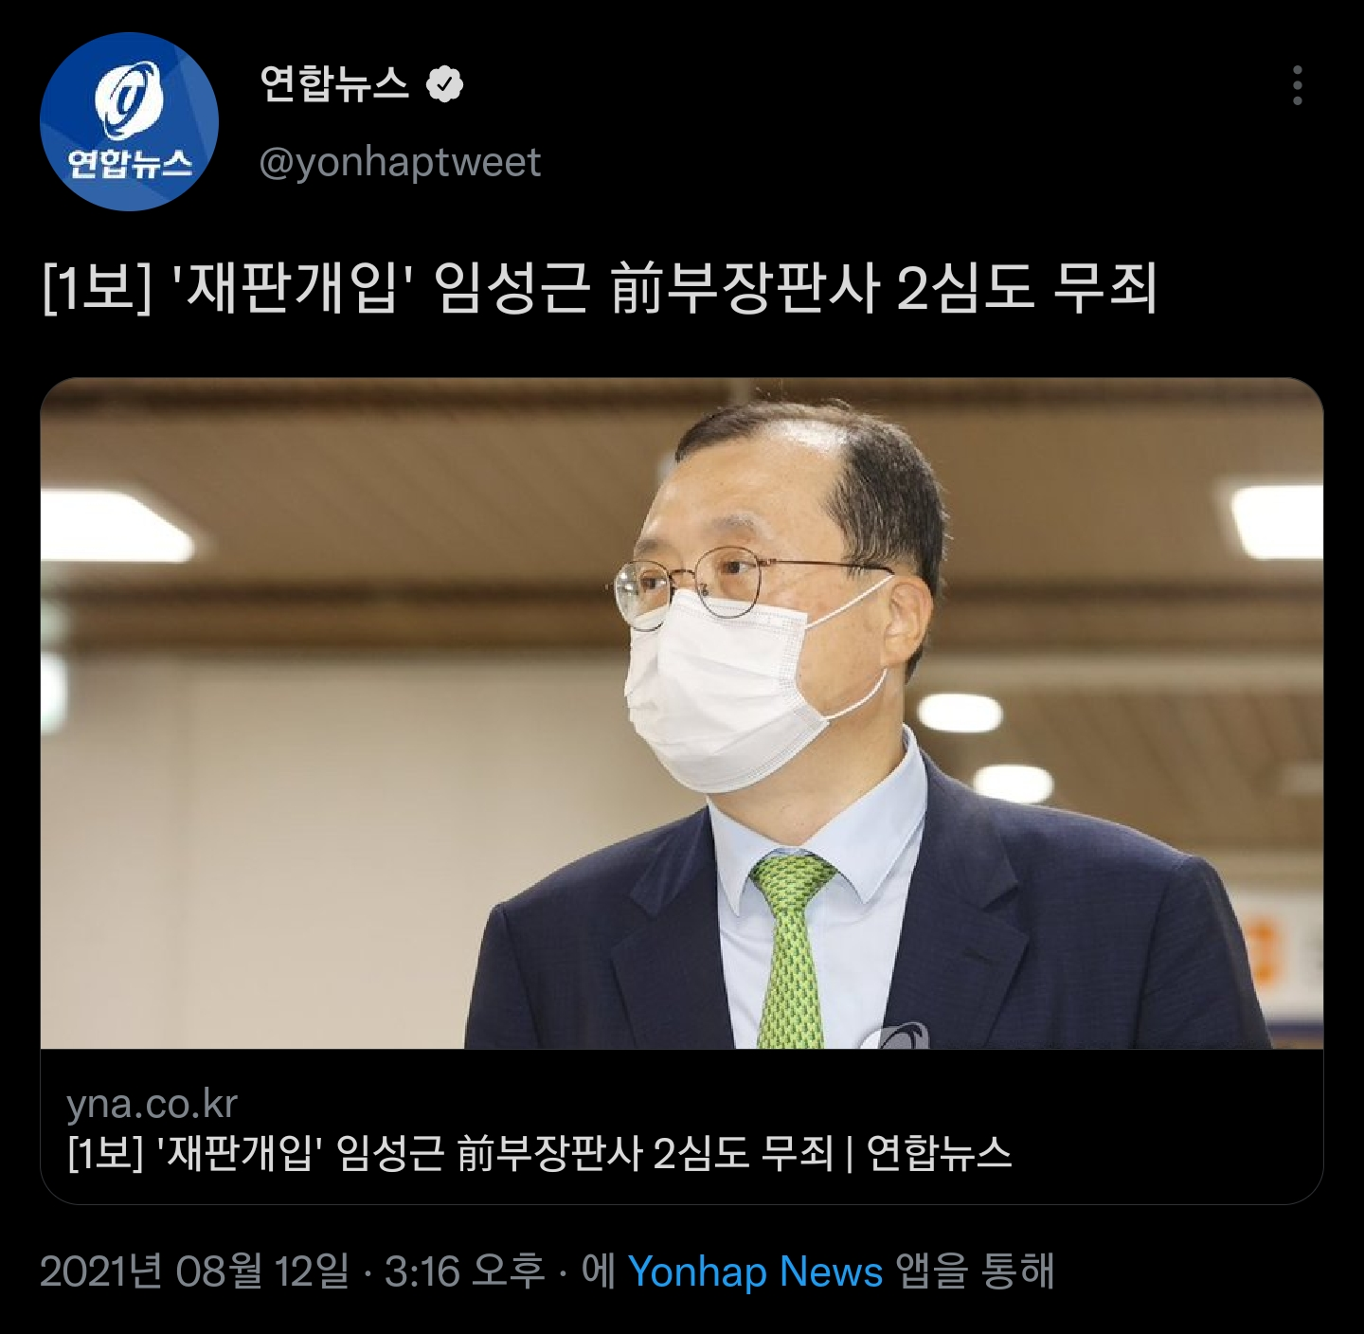
Task: Click the 3:16 오후 timestamp
Action: point(464,1271)
